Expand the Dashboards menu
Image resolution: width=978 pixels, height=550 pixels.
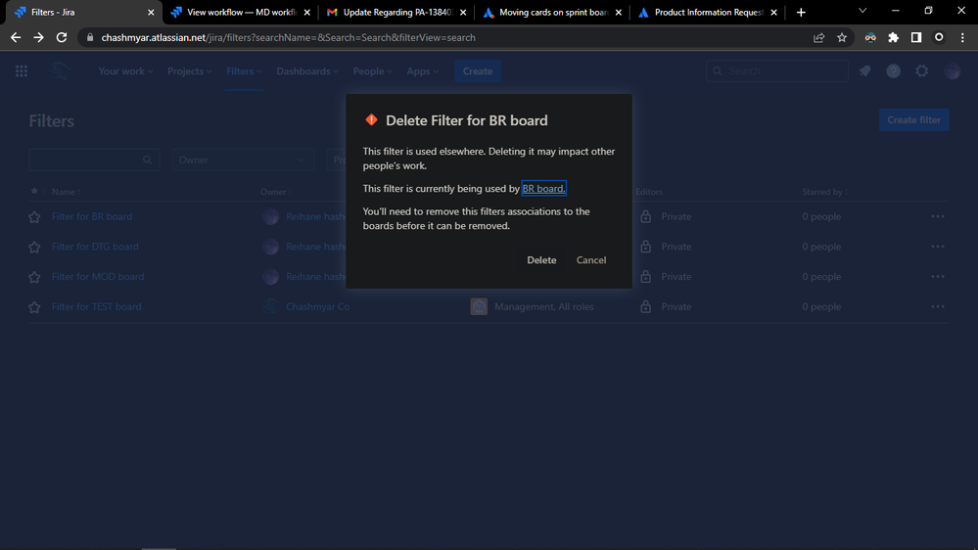coord(306,71)
